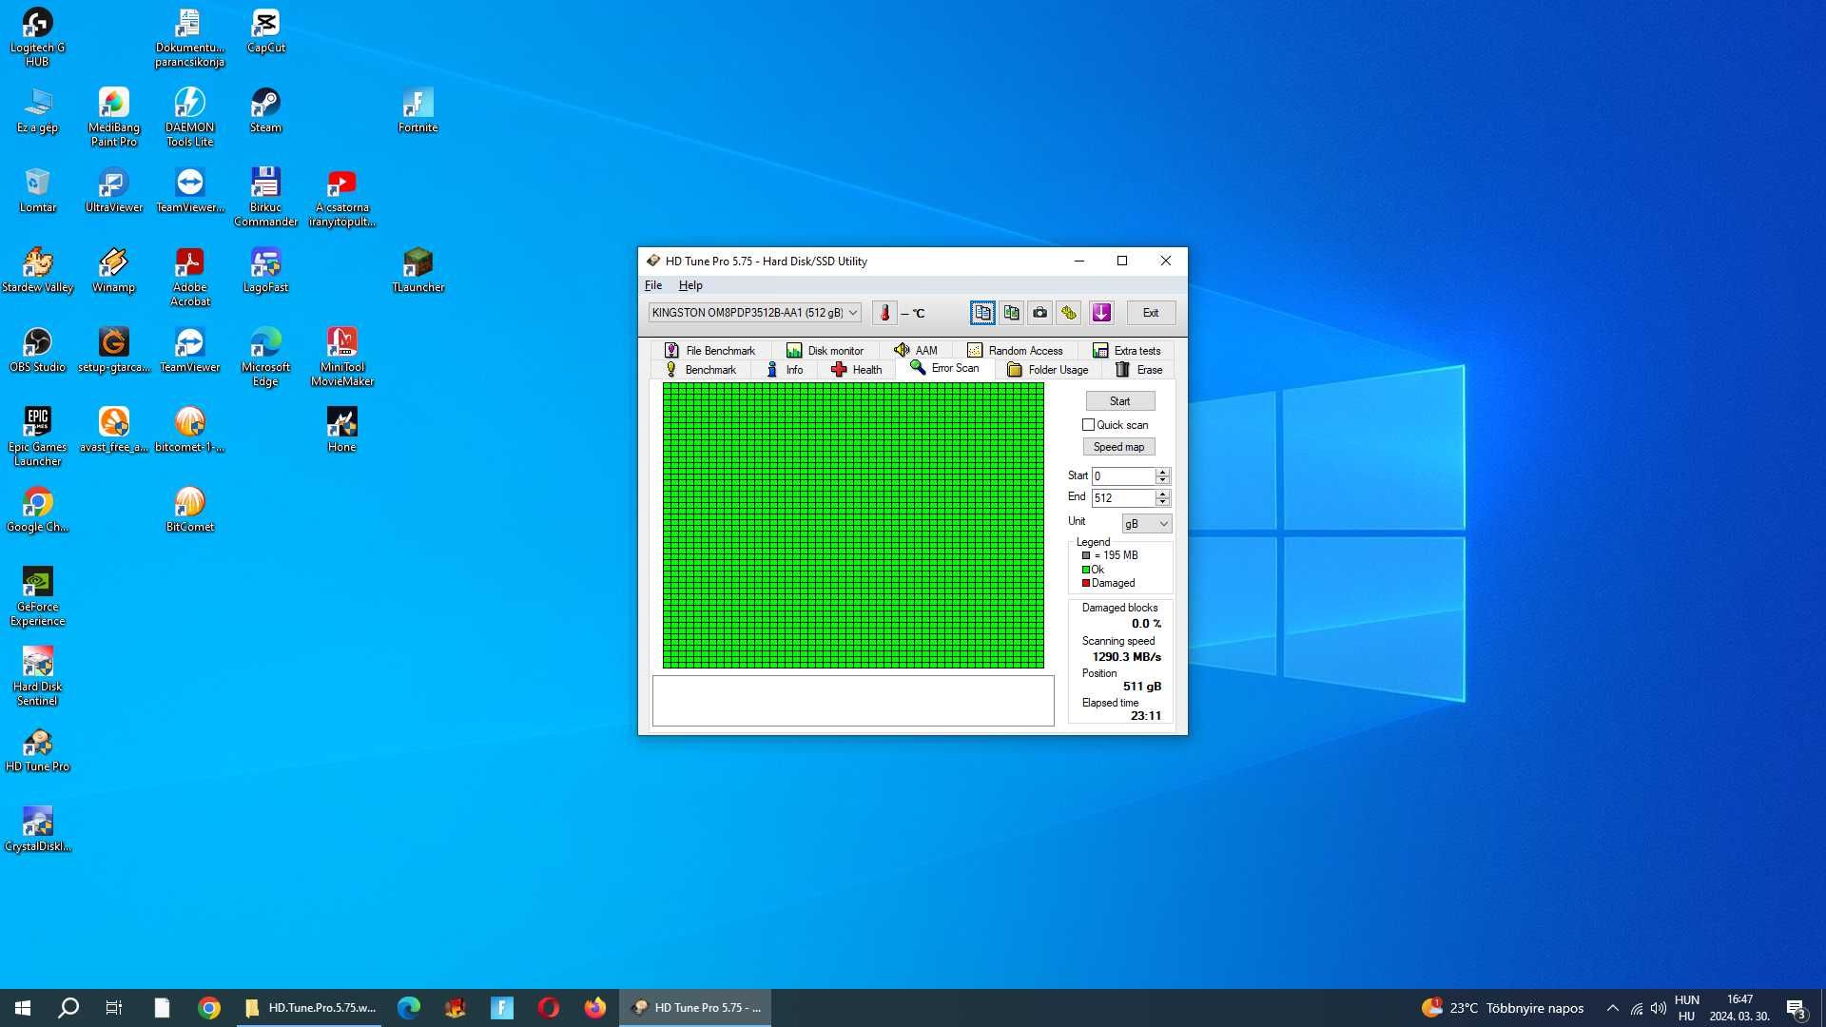Screen dimensions: 1826x1027
Task: Open Opera from the taskbar
Action: coord(549,1008)
